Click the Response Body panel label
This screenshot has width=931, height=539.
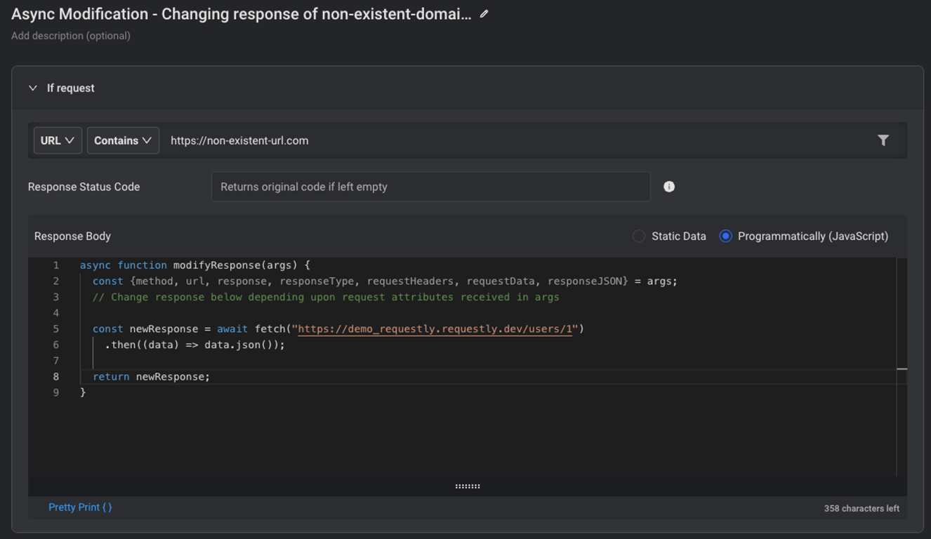72,236
